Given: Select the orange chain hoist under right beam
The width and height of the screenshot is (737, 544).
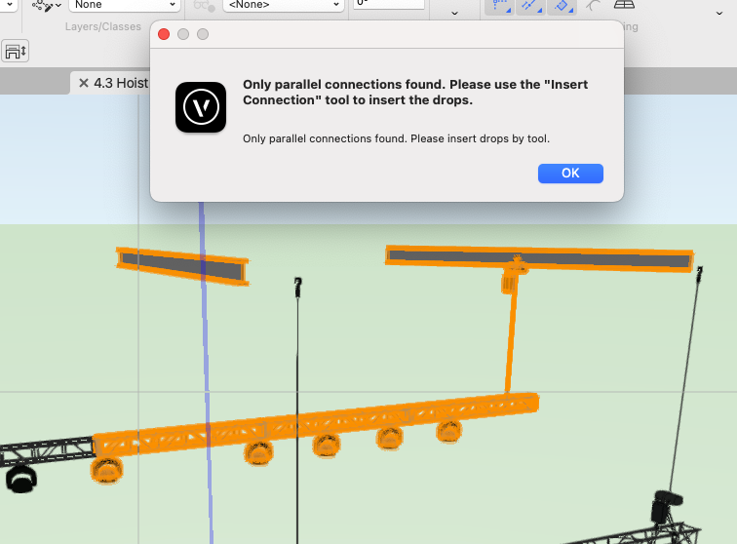Looking at the screenshot, I should point(510,282).
